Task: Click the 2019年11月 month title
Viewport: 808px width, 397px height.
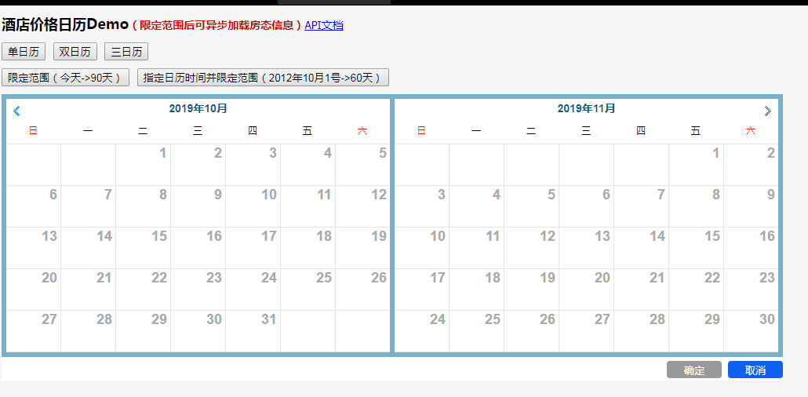Action: click(x=587, y=109)
